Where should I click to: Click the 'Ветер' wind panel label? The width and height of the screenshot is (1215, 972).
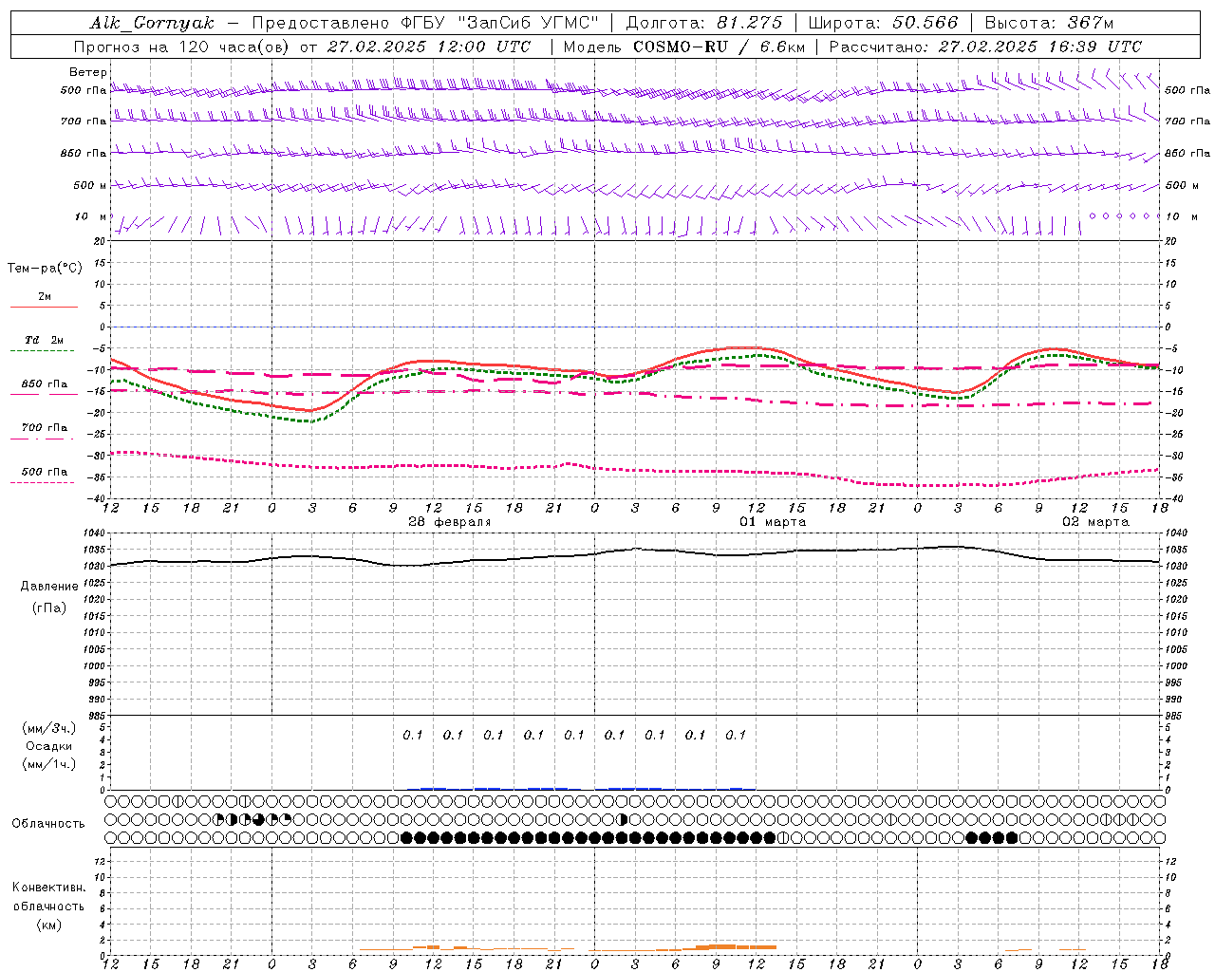(88, 72)
